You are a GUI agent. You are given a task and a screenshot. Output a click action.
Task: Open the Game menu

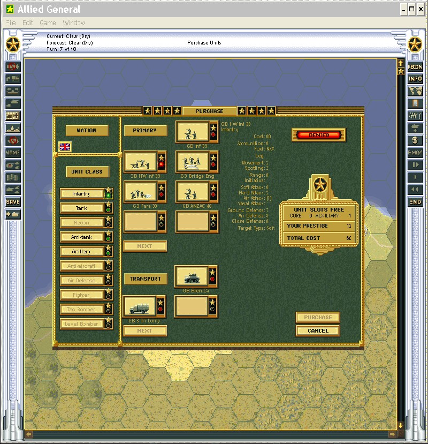[48, 23]
